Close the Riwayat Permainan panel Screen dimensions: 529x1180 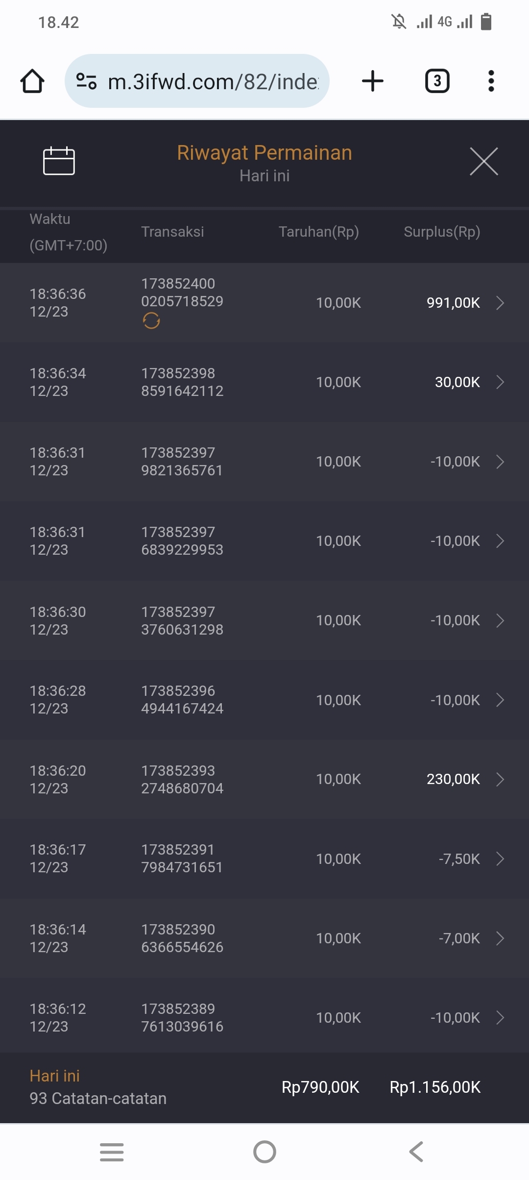pos(483,161)
